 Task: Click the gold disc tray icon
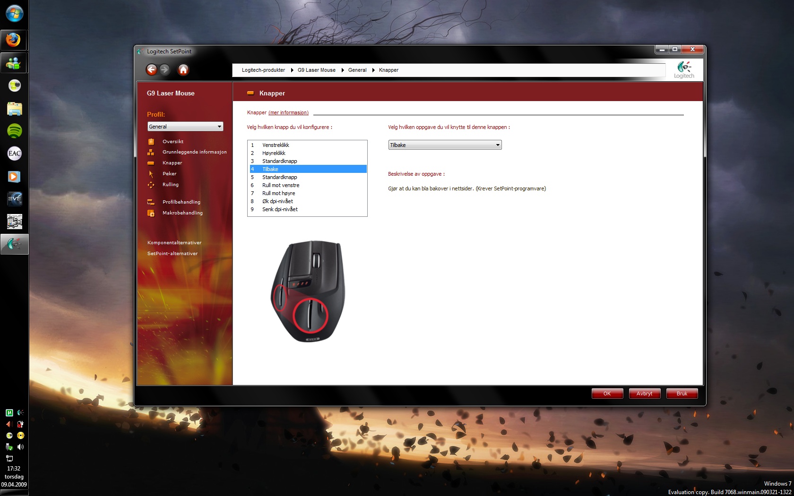click(20, 436)
